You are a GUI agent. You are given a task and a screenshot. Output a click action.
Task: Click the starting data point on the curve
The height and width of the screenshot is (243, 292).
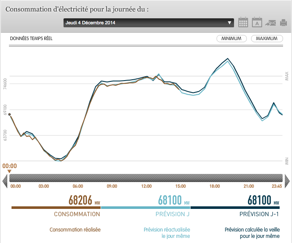pyautogui.click(x=10, y=114)
